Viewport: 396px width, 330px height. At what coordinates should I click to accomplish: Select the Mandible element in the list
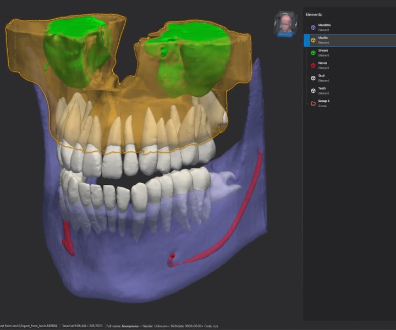pos(324,25)
